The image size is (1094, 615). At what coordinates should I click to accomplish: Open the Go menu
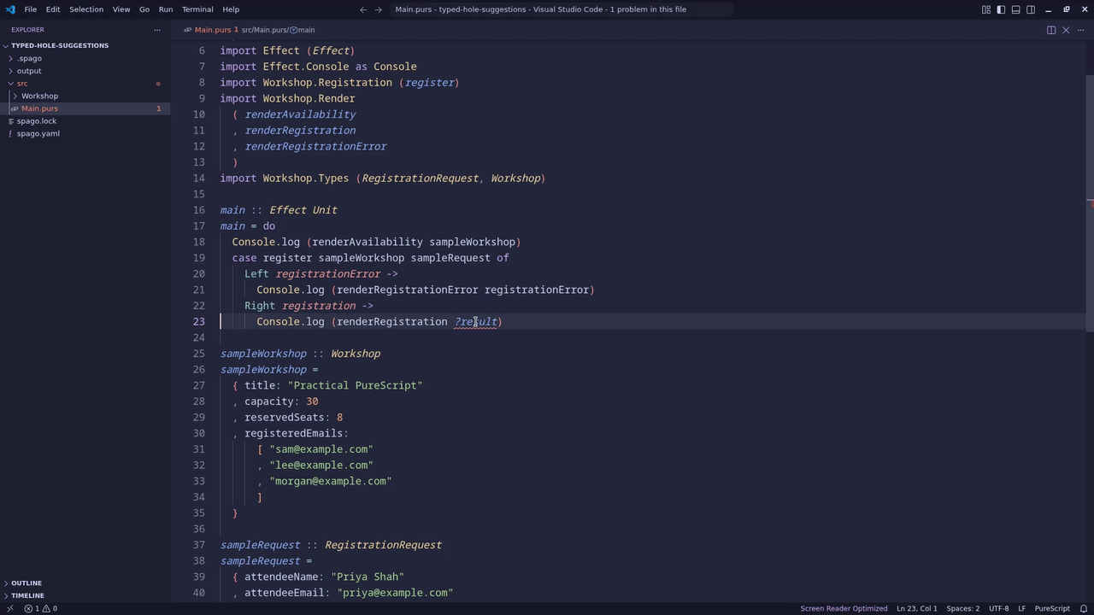coord(144,9)
